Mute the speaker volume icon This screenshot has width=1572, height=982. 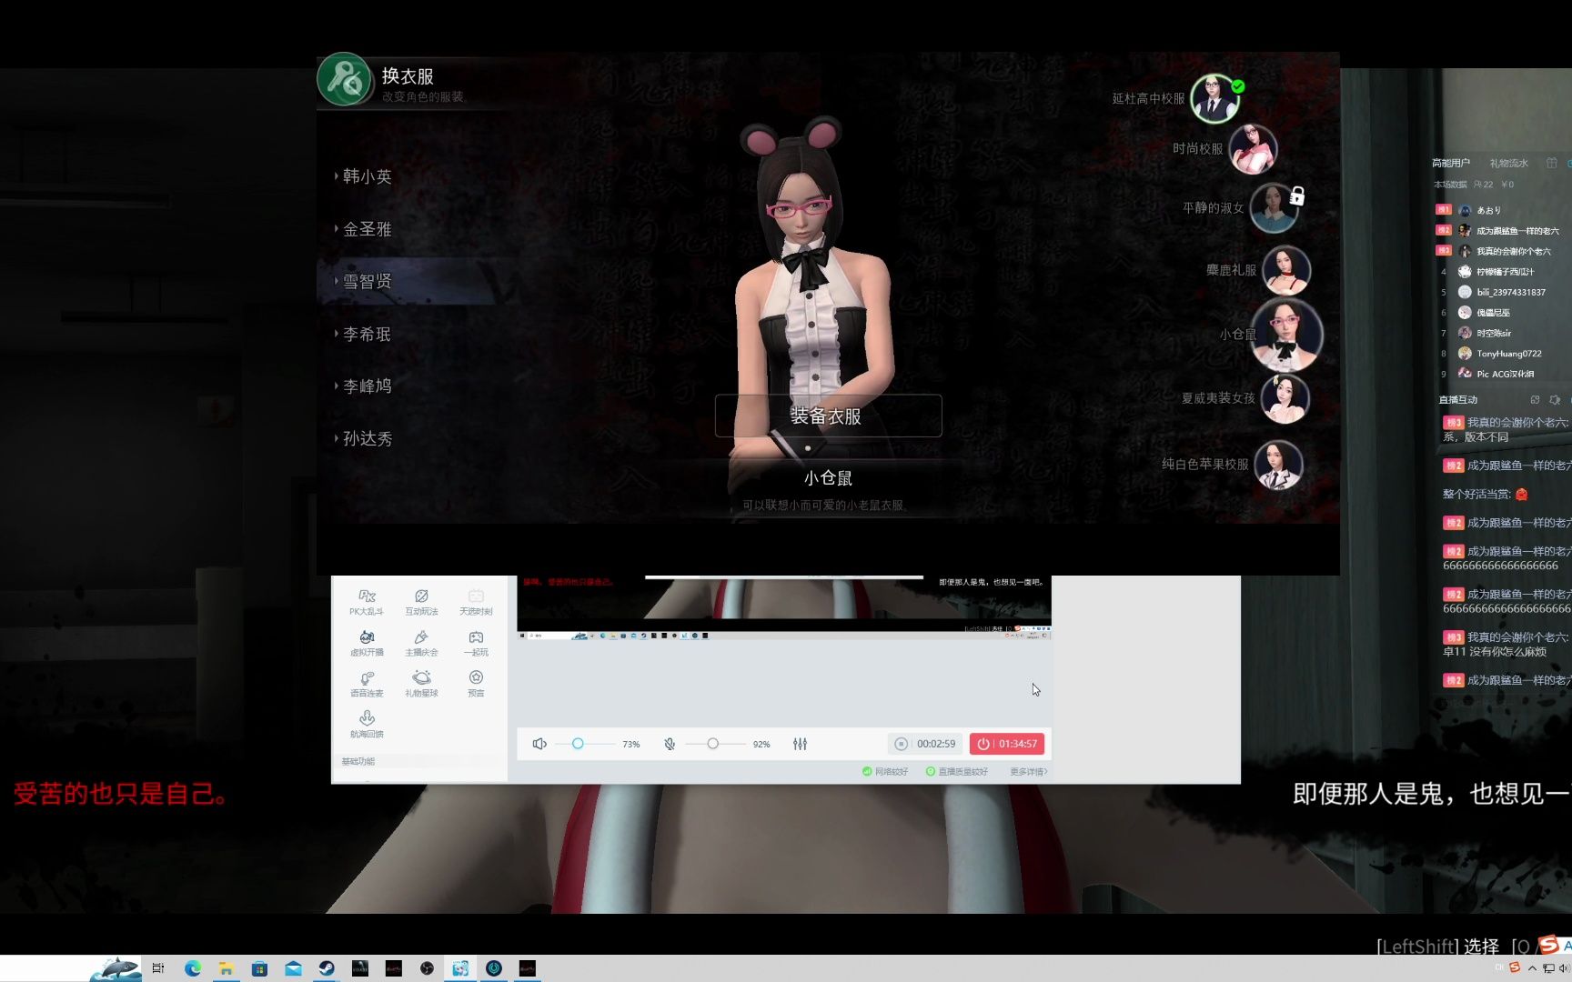[539, 744]
